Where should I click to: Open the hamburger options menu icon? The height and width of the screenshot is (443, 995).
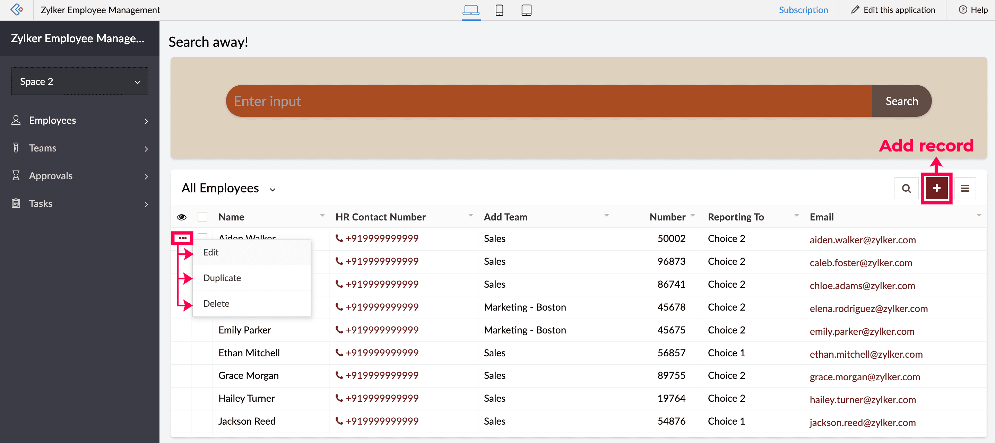click(965, 189)
